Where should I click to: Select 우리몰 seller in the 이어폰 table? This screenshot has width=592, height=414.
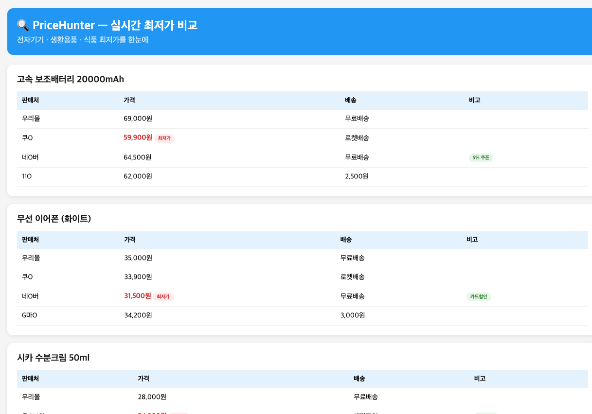[x=31, y=258]
